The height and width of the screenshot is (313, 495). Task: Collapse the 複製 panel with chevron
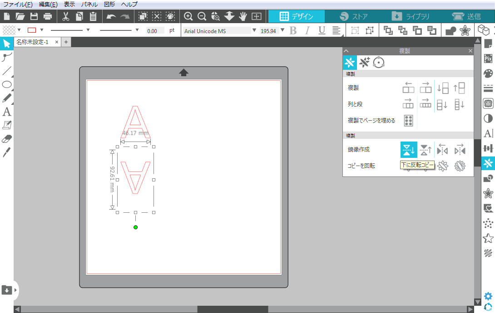pos(346,51)
